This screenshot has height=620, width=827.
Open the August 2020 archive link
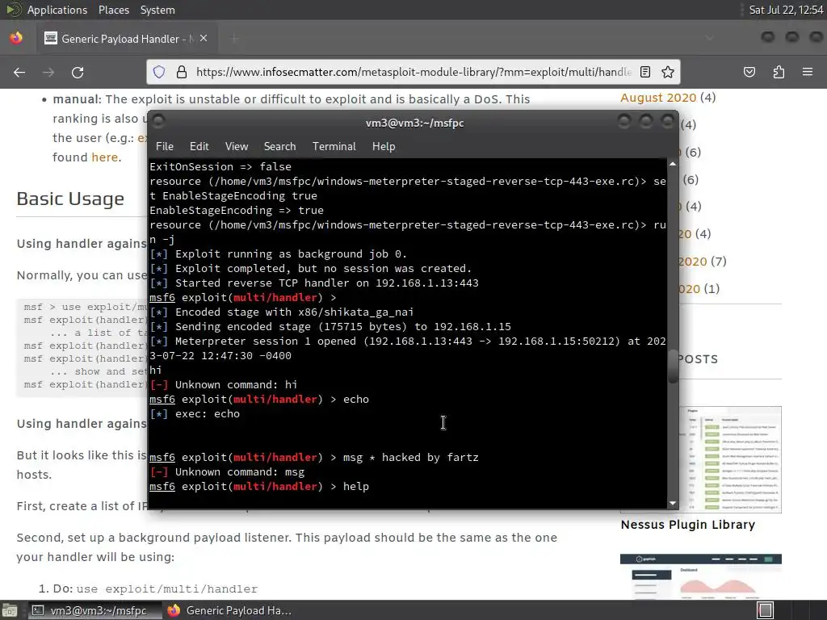(x=658, y=98)
